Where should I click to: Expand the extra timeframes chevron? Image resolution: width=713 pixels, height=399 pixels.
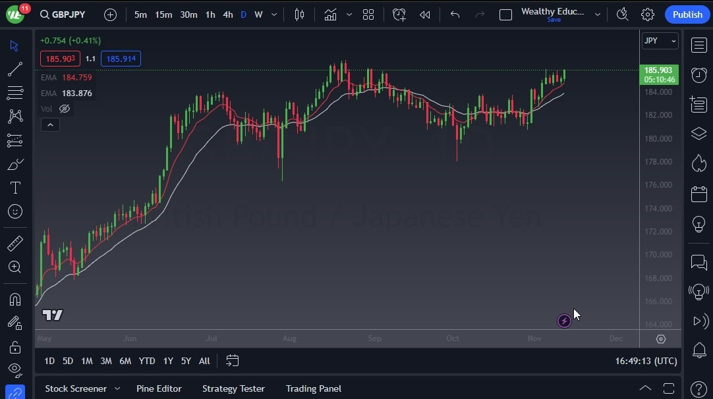tap(273, 14)
